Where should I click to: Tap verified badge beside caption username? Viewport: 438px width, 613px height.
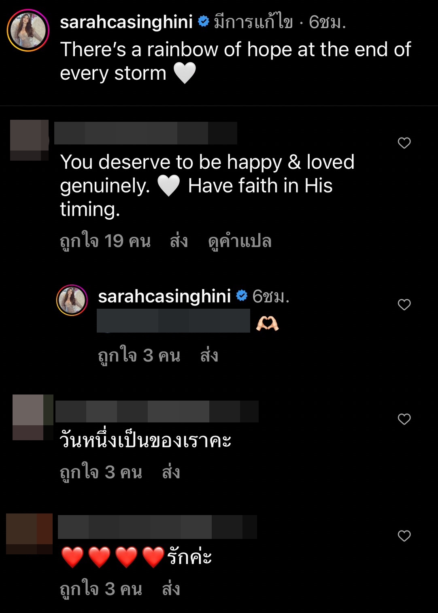click(x=203, y=21)
